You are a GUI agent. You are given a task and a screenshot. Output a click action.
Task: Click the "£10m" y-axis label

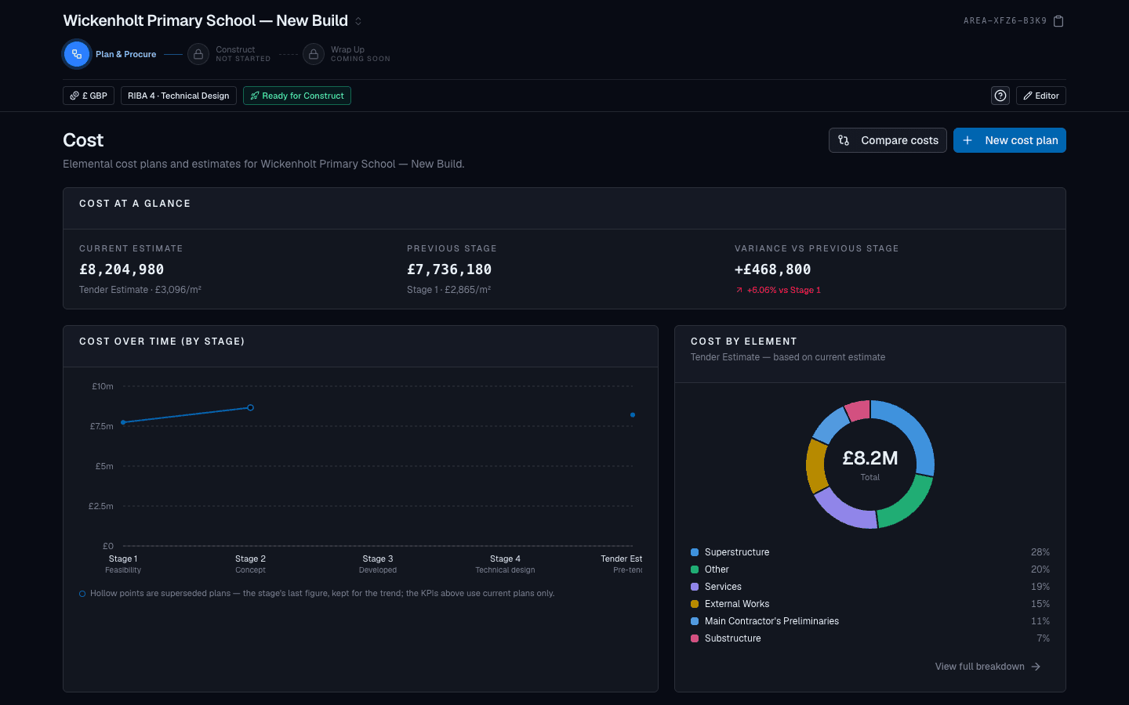click(x=103, y=386)
